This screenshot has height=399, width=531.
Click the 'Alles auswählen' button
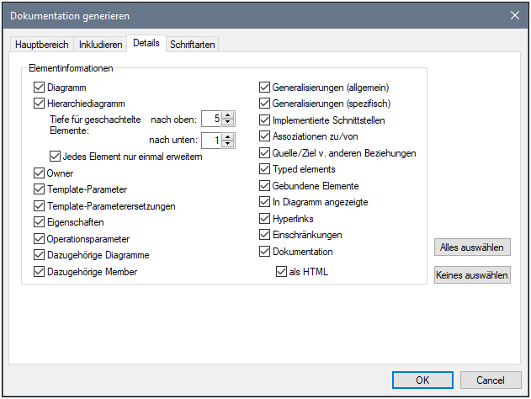pos(471,247)
